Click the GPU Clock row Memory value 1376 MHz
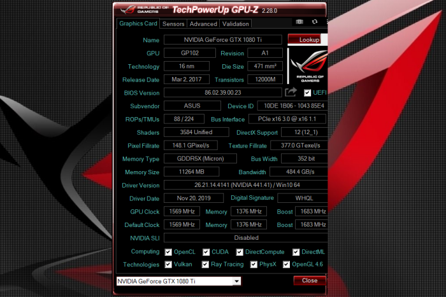This screenshot has width=446, height=297. [x=248, y=211]
